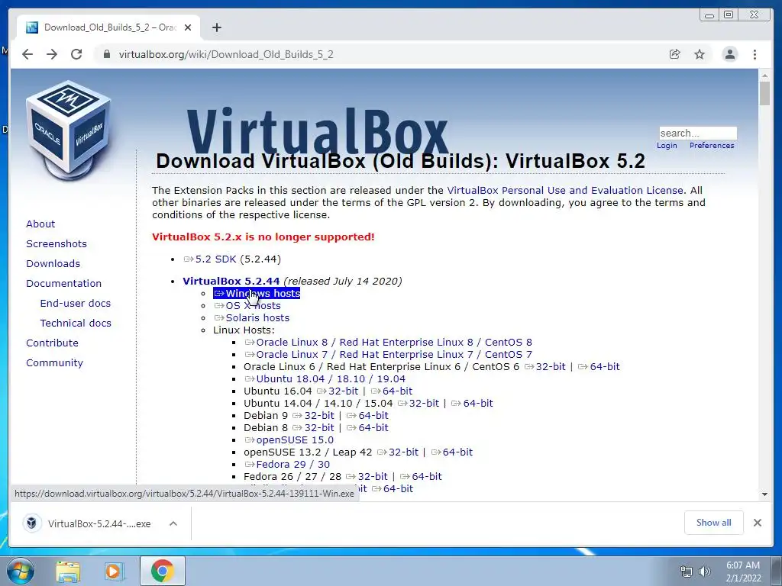Open Technical docs sidebar link
The height and width of the screenshot is (586, 782).
pos(76,324)
